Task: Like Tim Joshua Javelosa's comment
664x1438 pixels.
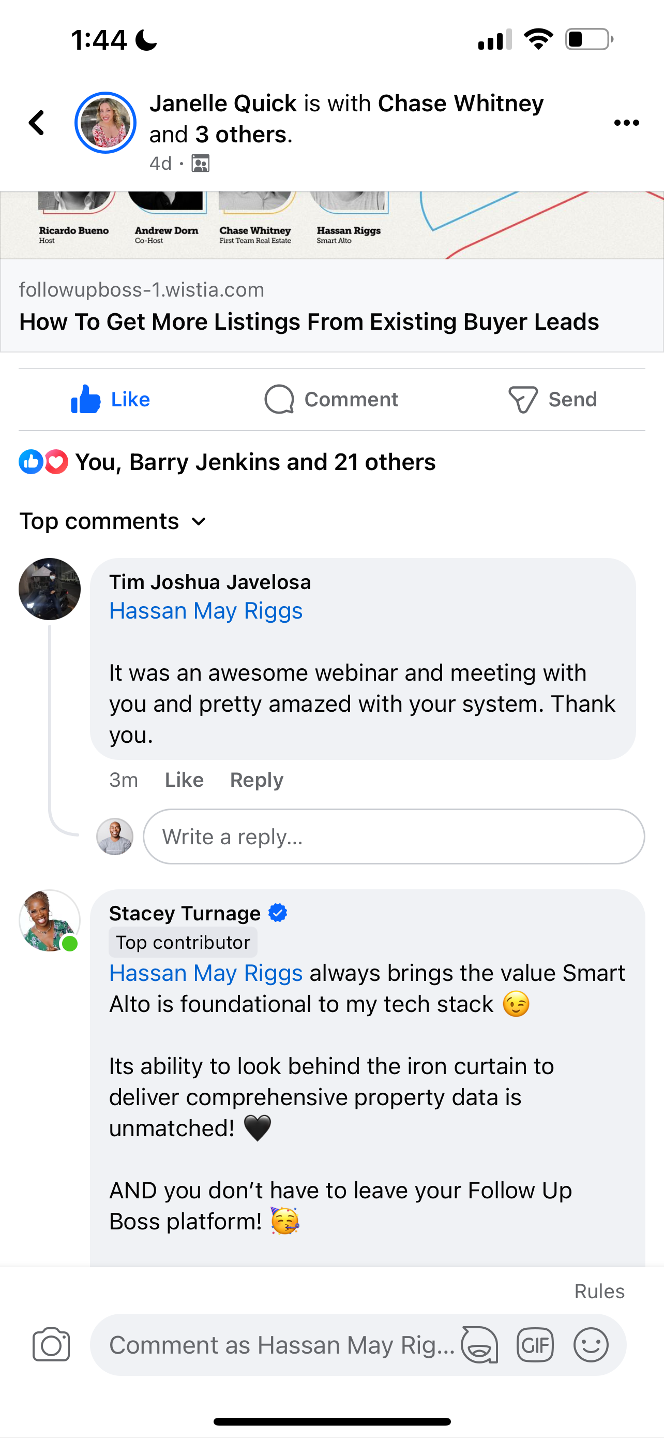Action: pos(184,780)
